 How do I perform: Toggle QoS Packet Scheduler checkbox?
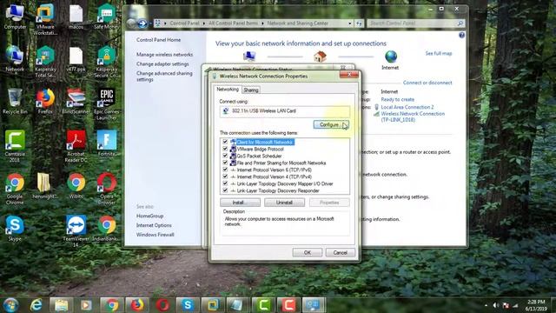click(225, 156)
